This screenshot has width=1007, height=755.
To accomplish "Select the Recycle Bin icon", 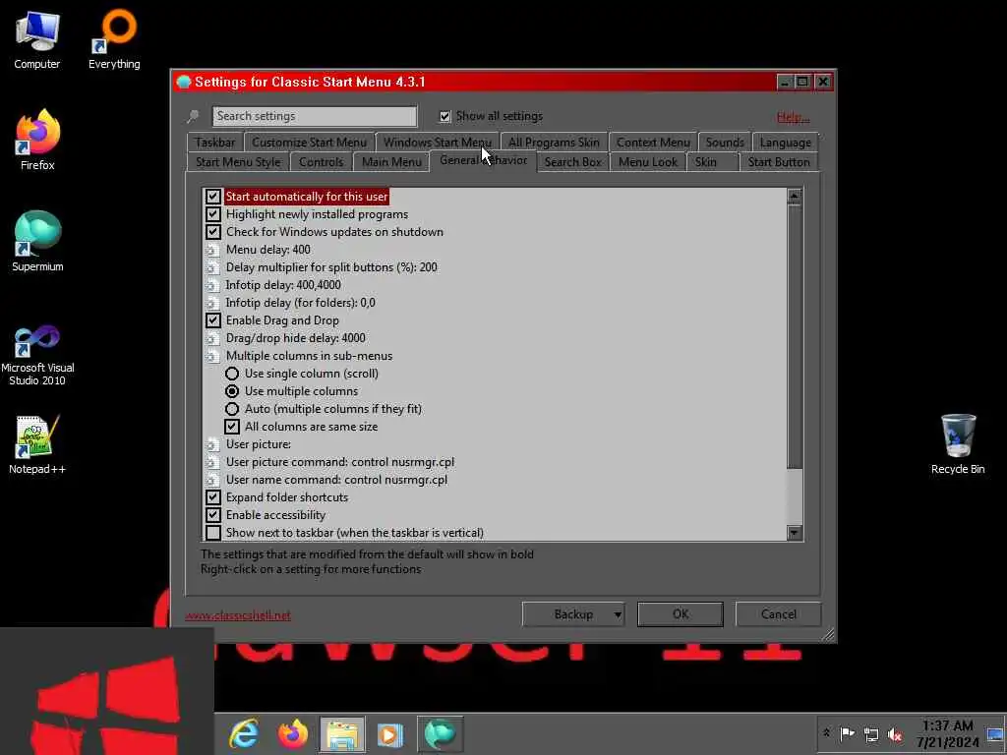I will click(958, 444).
